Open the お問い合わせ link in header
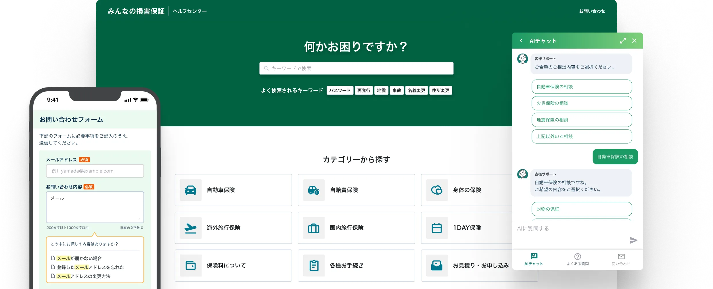Screen dimensions: 713x289 click(x=592, y=11)
